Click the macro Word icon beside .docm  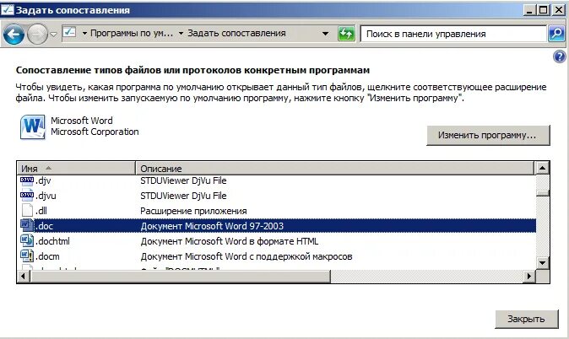[27, 256]
